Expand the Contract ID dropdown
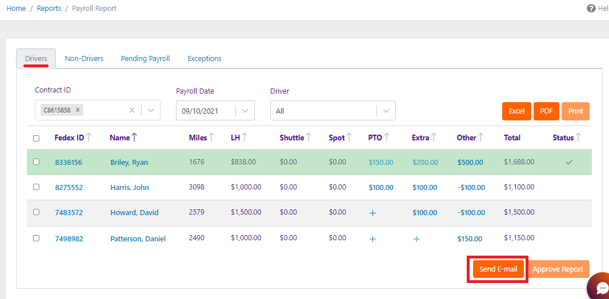Viewport: 609px width, 299px height. [151, 111]
